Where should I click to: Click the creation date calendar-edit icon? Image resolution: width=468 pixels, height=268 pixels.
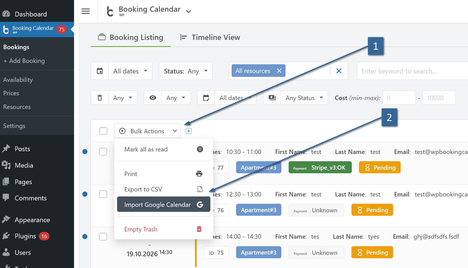pos(206,98)
